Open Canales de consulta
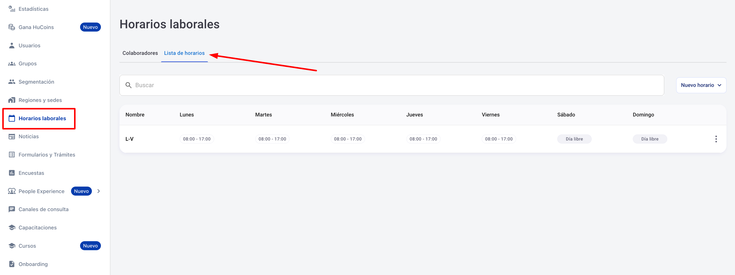Viewport: 735px width, 275px height. pyautogui.click(x=43, y=209)
